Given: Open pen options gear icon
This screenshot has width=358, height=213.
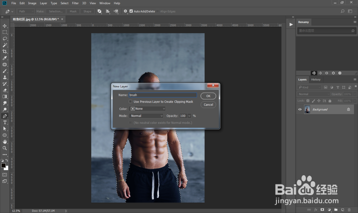Looking at the screenshot, I should click(125, 11).
